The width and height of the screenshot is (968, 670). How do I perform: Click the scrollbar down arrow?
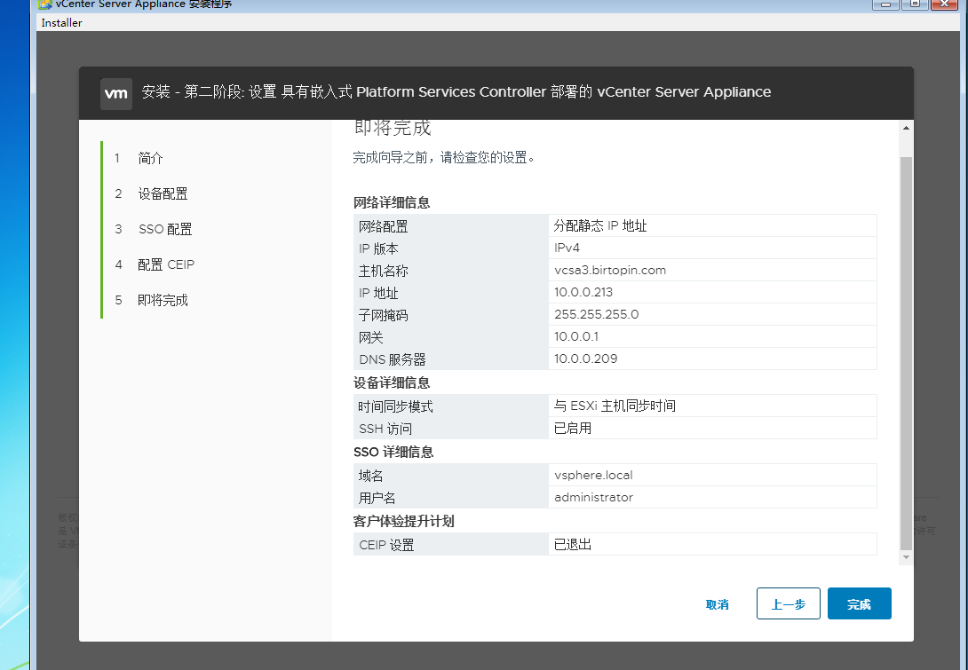[x=906, y=557]
